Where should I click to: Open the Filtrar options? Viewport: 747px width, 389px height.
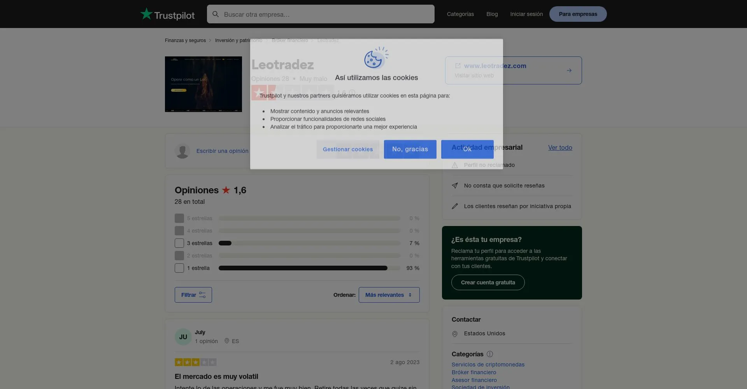[x=193, y=295]
